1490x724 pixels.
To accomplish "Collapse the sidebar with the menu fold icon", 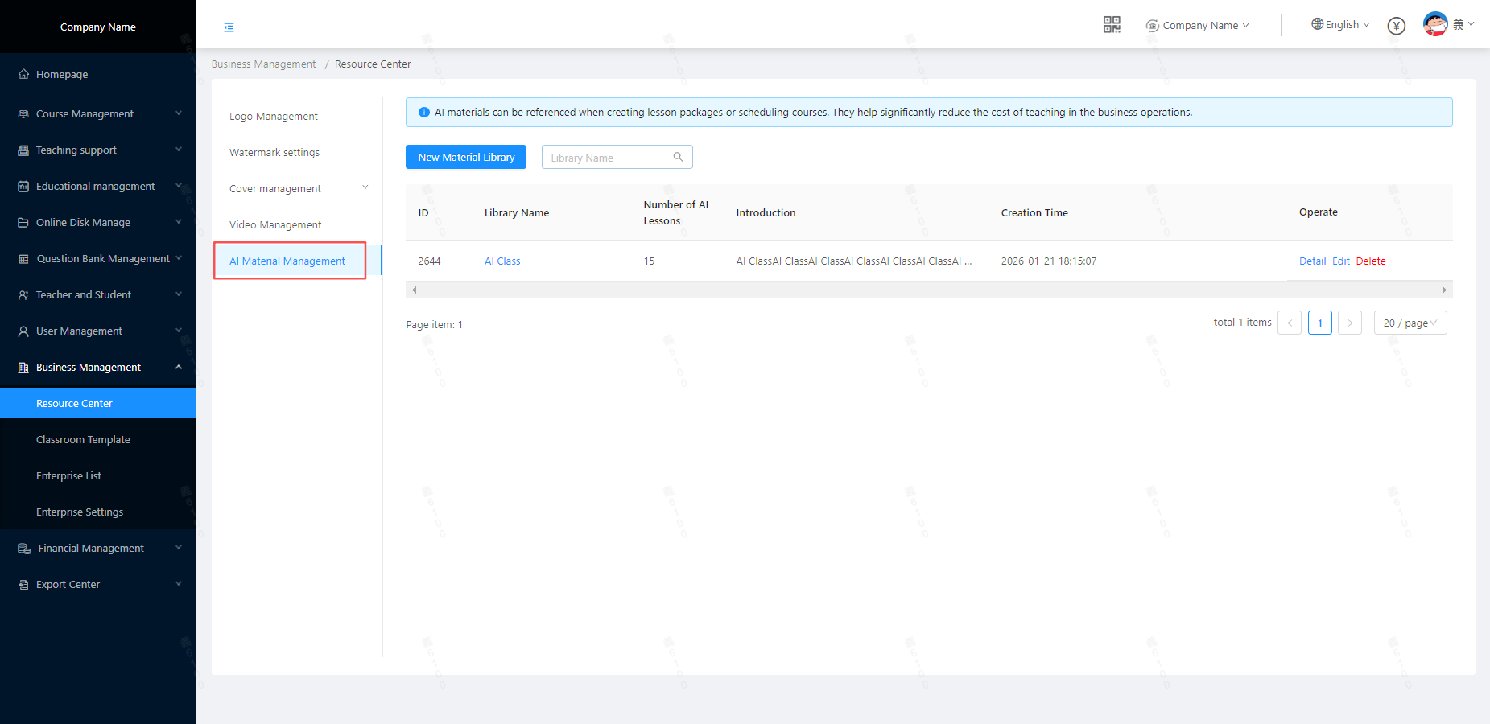I will [229, 27].
